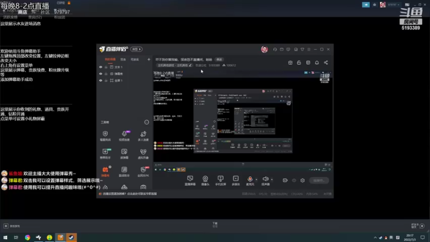Switch to the third scene tab
430x242 pixels.
(x=134, y=60)
